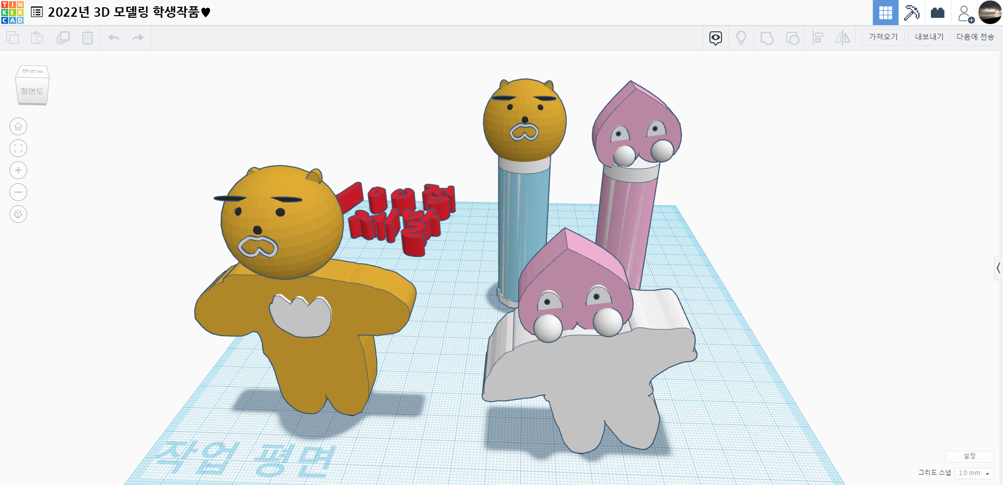Fit all shapes in view
This screenshot has height=485, width=1003.
click(x=18, y=148)
